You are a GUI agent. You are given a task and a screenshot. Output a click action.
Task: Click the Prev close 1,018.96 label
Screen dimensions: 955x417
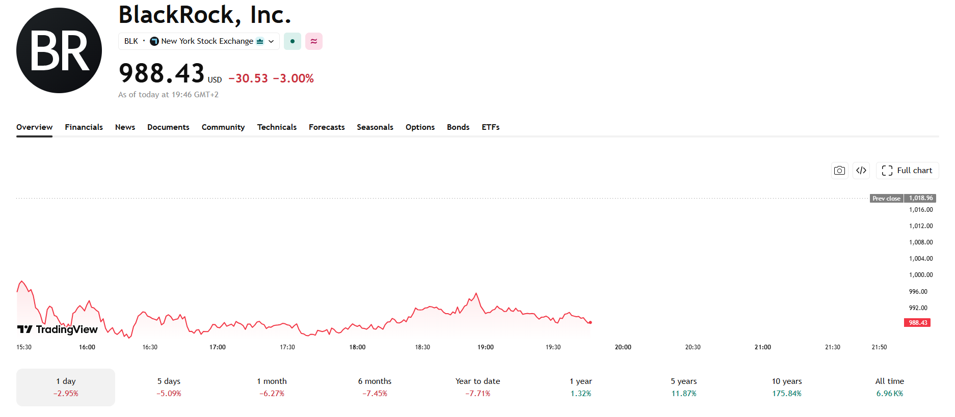coord(903,198)
